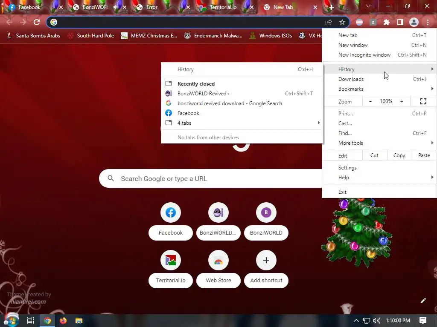Viewport: 437px width, 327px height.
Task: Expand the More tools submenu
Action: 379,143
